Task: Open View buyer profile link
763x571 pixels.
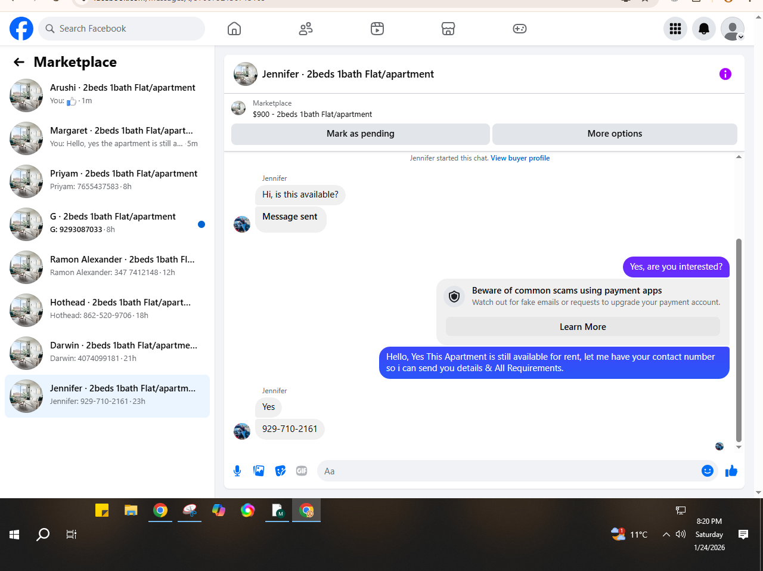Action: click(520, 158)
